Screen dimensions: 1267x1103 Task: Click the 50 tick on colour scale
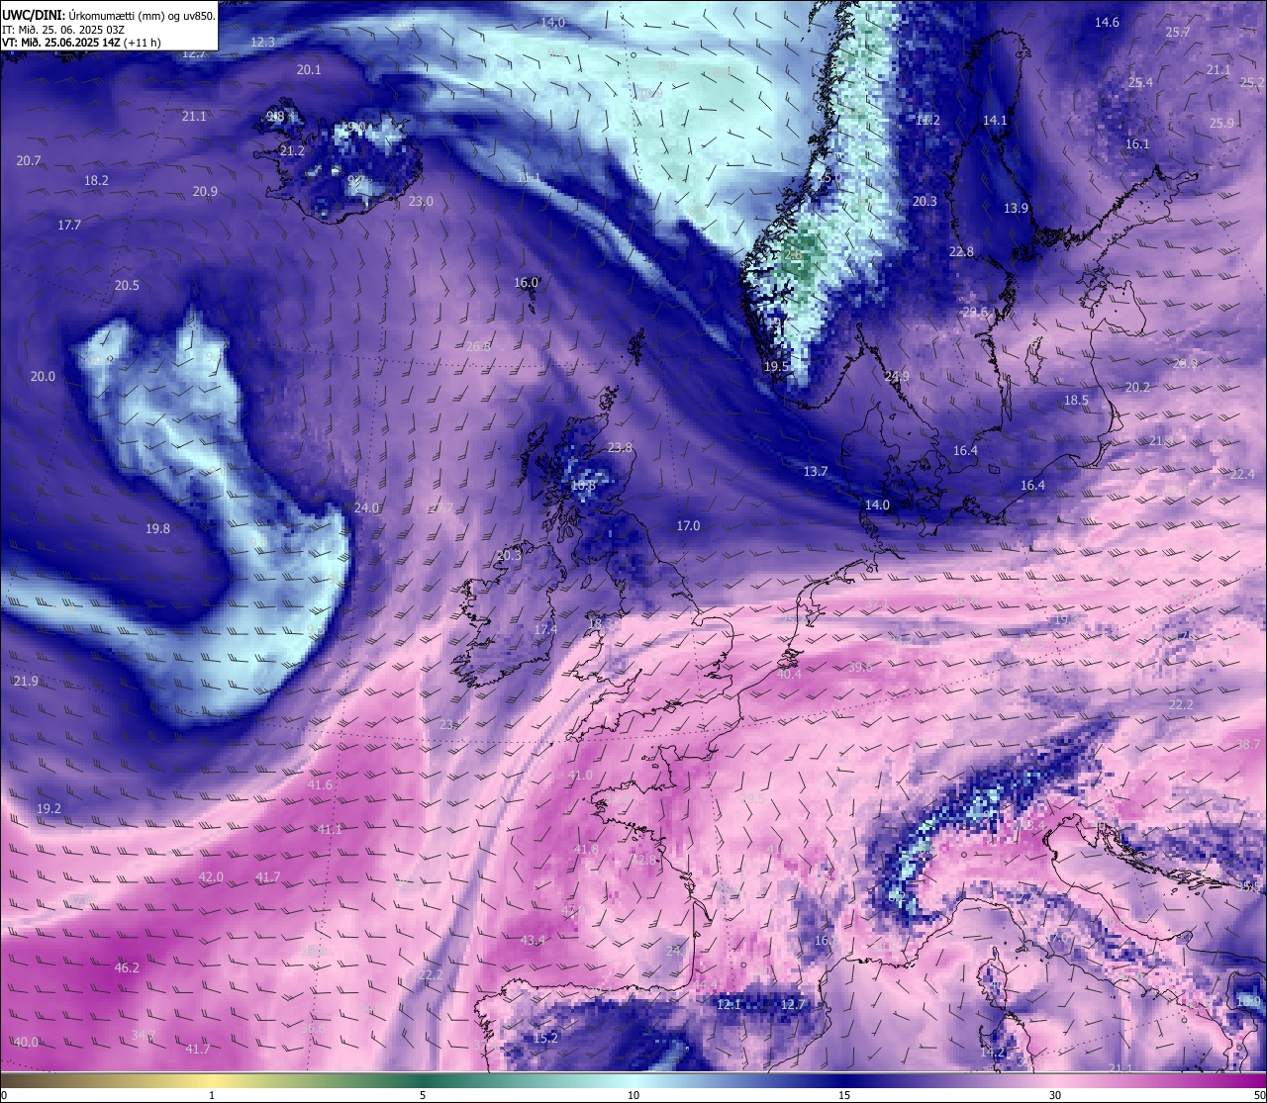[1258, 1095]
